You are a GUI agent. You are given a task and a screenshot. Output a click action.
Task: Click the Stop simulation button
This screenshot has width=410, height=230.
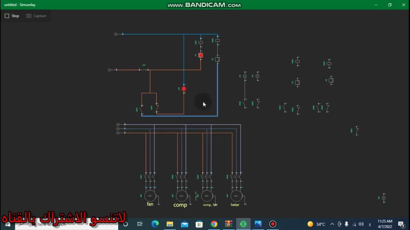point(12,16)
